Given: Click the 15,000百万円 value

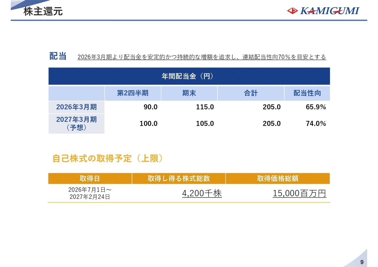Looking at the screenshot, I should (x=299, y=194).
